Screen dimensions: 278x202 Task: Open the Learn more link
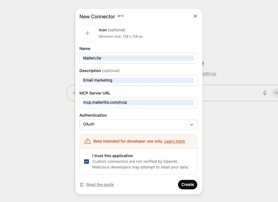click(174, 141)
